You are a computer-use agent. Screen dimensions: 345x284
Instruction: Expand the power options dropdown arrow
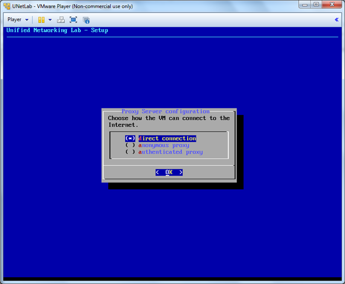click(x=50, y=20)
